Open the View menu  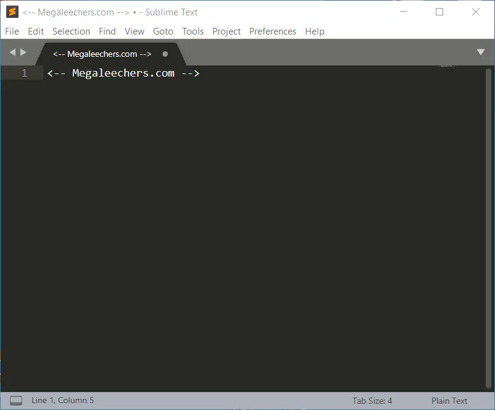coord(135,31)
